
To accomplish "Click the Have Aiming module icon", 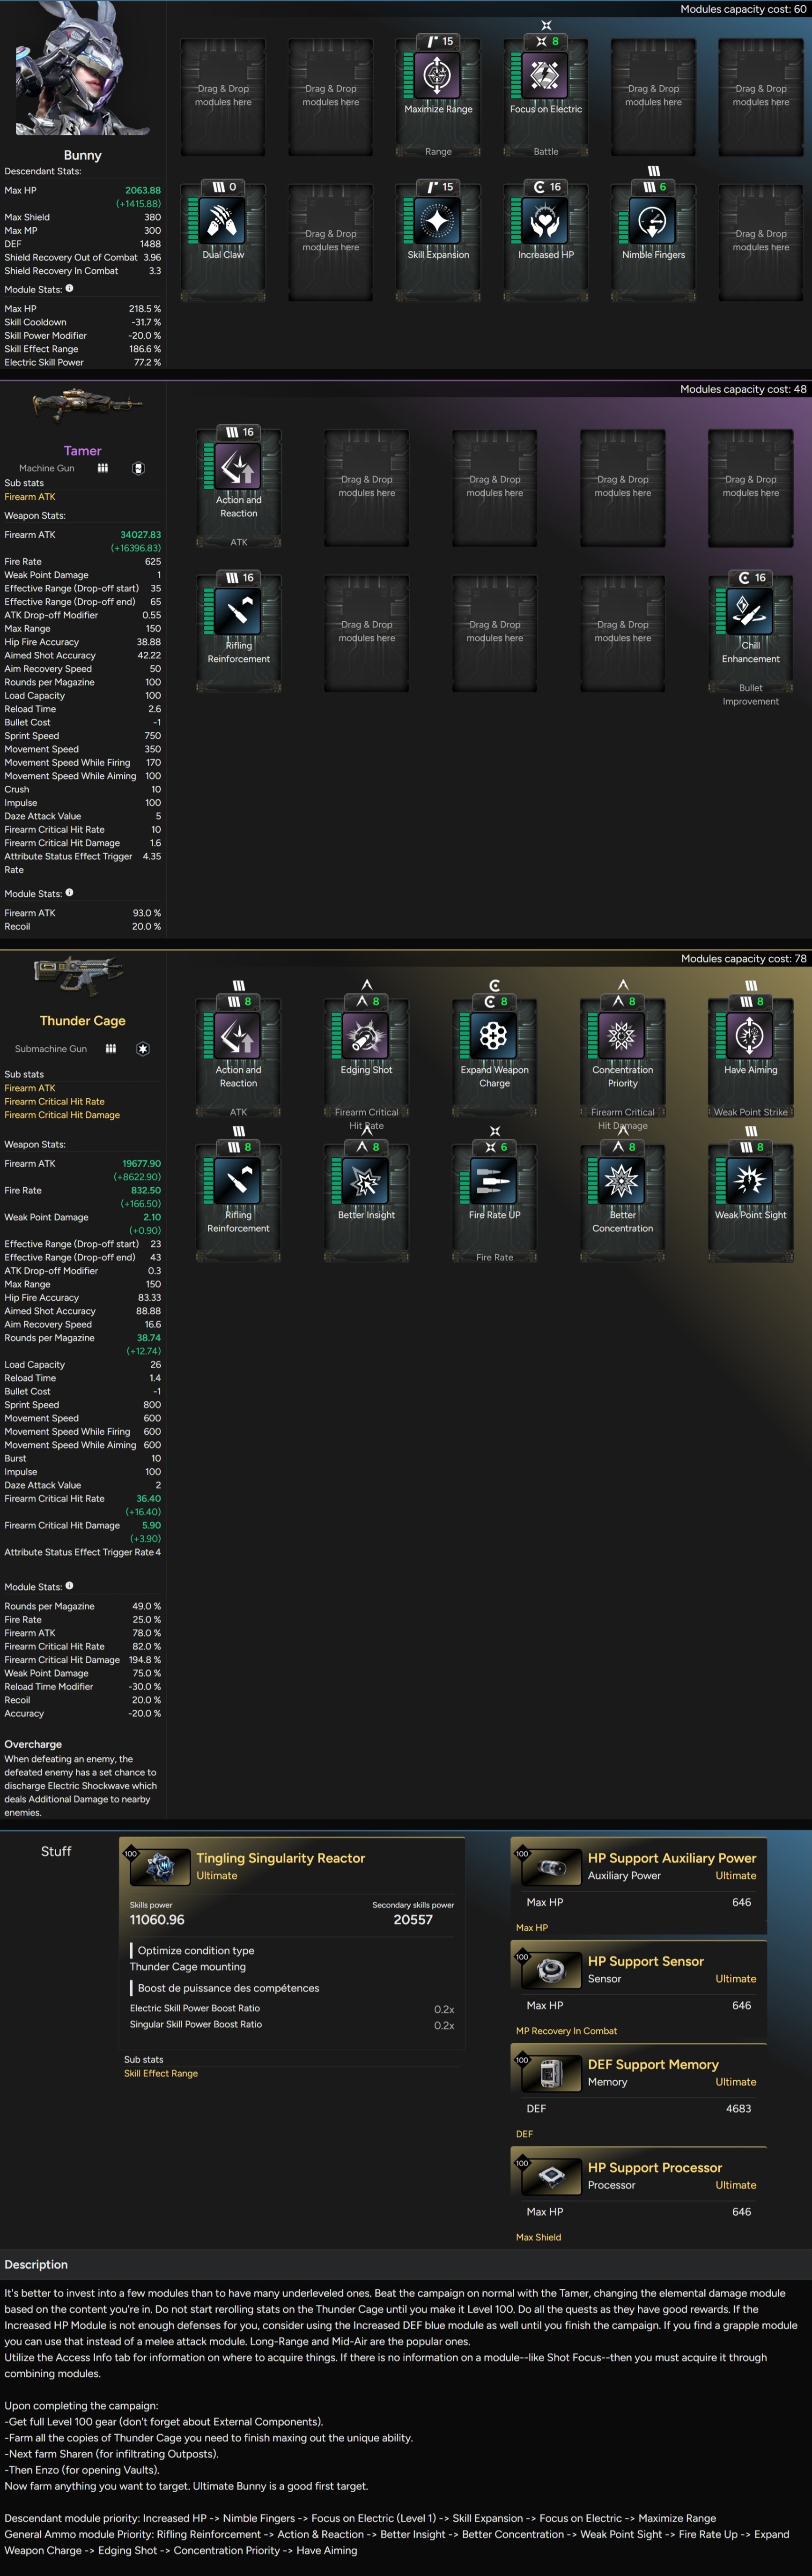I will (x=751, y=1035).
